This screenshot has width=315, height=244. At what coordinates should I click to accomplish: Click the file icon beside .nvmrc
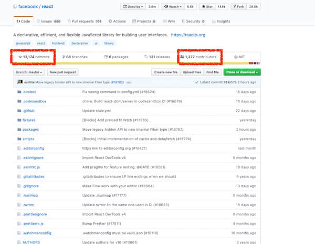[x=19, y=205]
